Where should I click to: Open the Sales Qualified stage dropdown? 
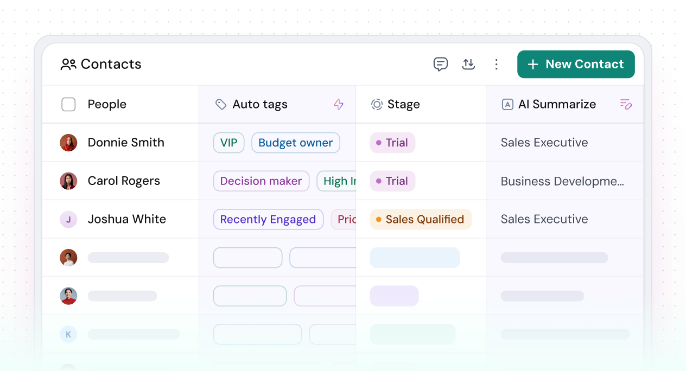421,219
